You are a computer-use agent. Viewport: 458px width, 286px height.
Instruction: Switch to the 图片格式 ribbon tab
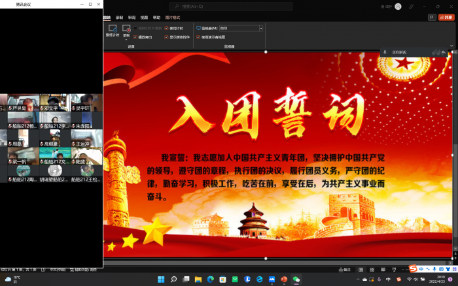(173, 18)
